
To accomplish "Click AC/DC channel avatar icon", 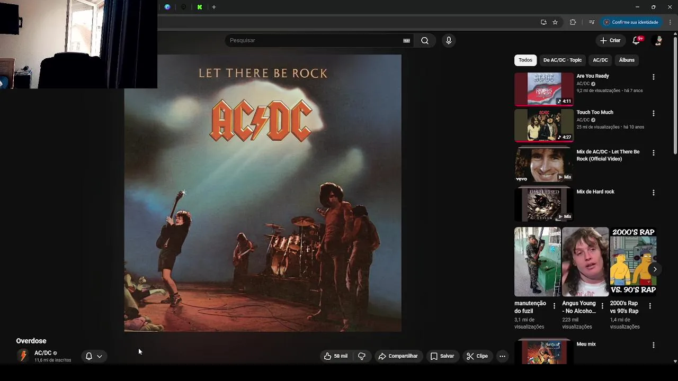I will point(23,356).
